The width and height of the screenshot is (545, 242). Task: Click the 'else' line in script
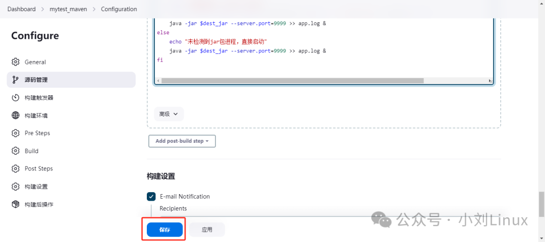(x=163, y=32)
